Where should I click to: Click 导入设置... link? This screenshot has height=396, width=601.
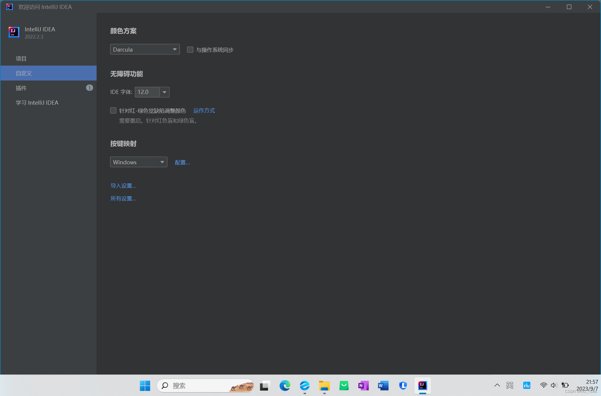[123, 185]
